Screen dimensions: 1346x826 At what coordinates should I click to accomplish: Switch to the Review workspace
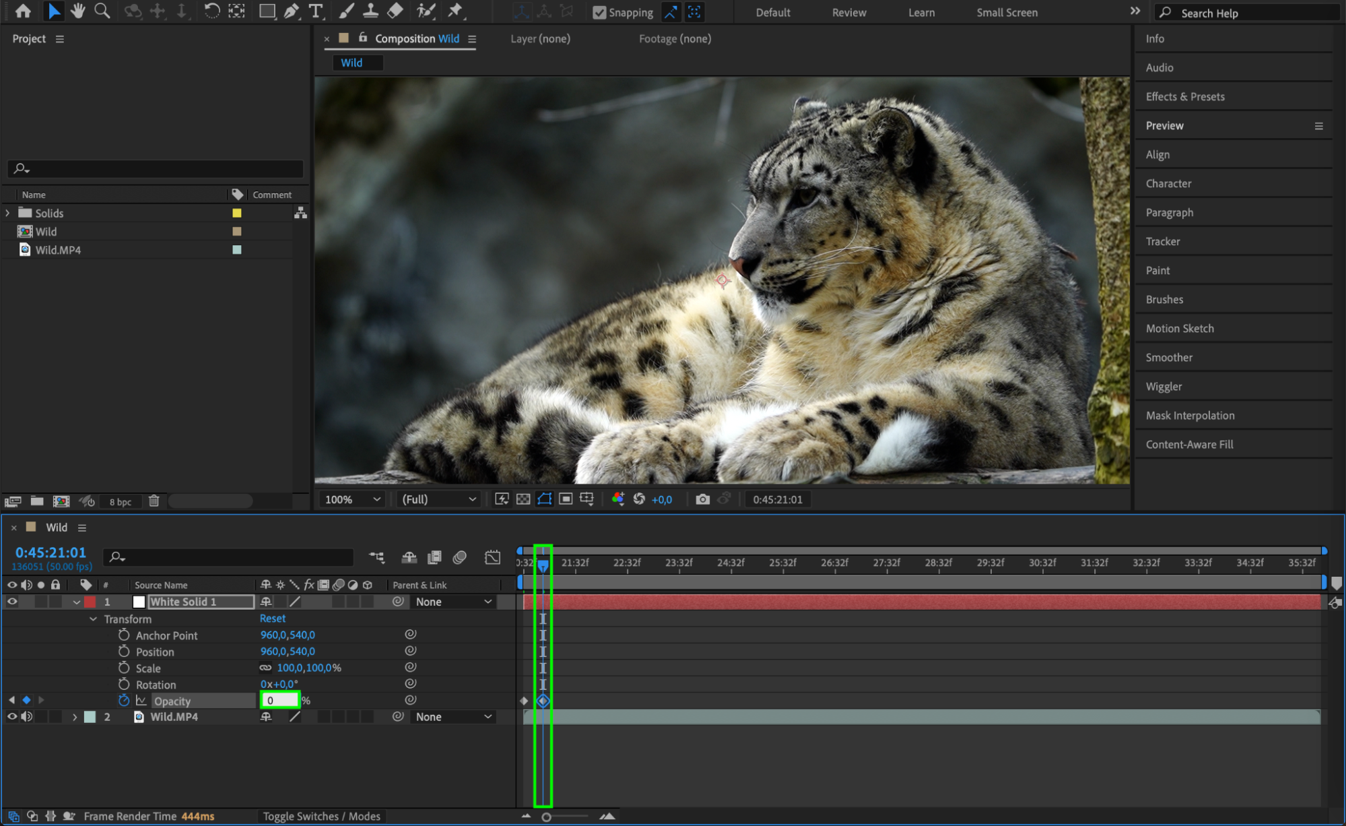(x=848, y=12)
